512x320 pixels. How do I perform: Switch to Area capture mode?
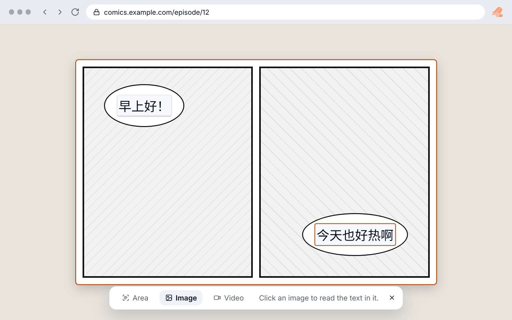coord(135,298)
